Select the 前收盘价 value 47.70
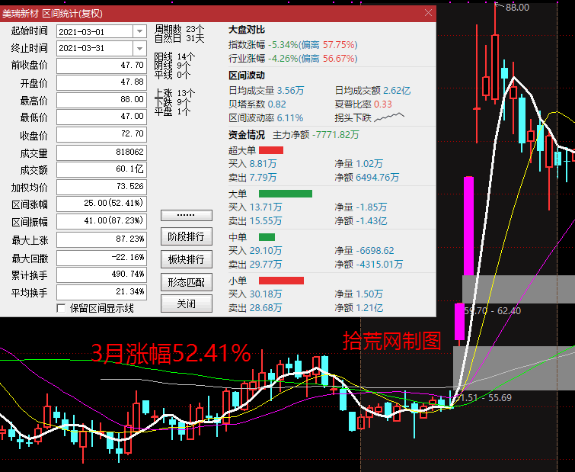The height and width of the screenshot is (472, 575). [x=101, y=66]
